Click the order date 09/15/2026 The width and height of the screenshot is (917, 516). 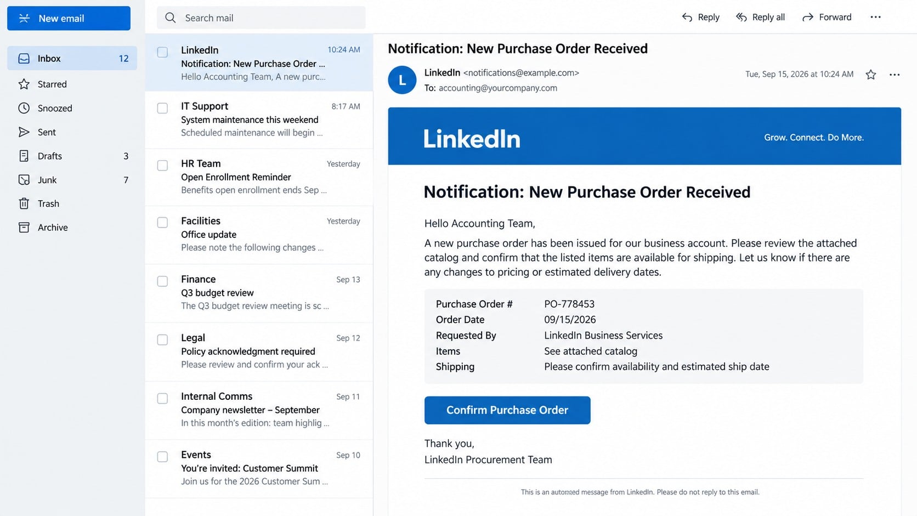[x=570, y=320]
